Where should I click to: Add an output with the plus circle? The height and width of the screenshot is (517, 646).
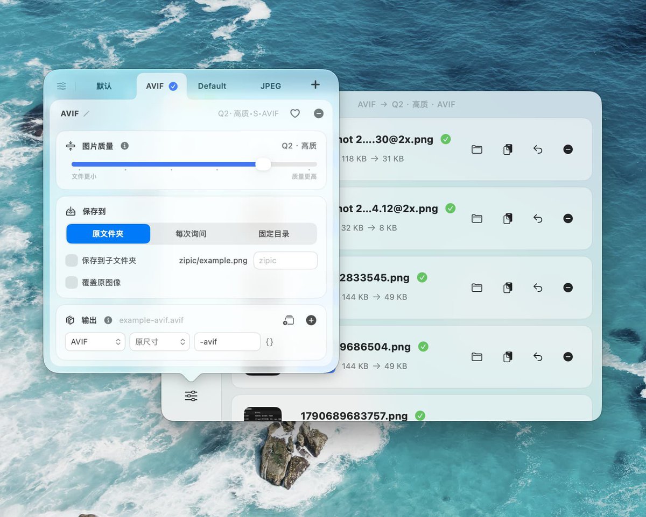pyautogui.click(x=311, y=320)
